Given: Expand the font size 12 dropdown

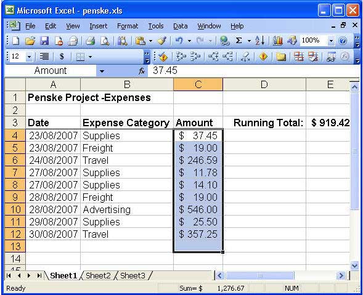Looking at the screenshot, I should [x=29, y=57].
